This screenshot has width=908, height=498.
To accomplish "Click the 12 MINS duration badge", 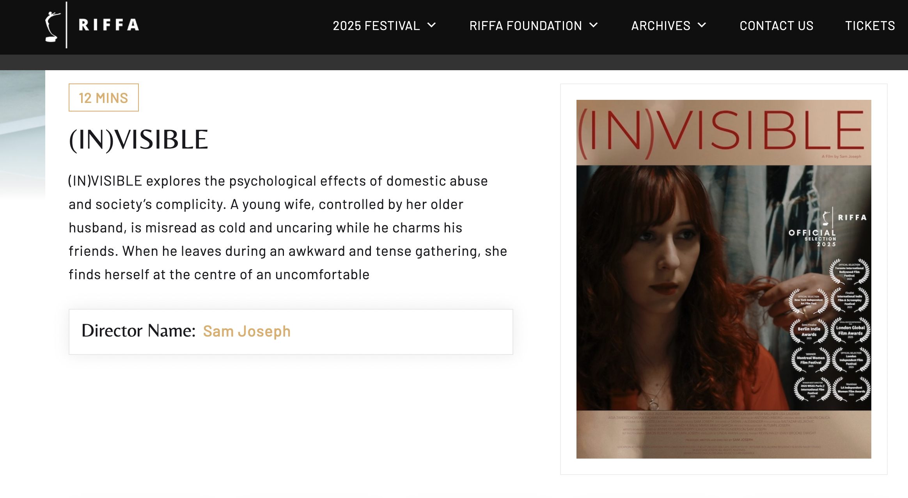I will pyautogui.click(x=103, y=98).
